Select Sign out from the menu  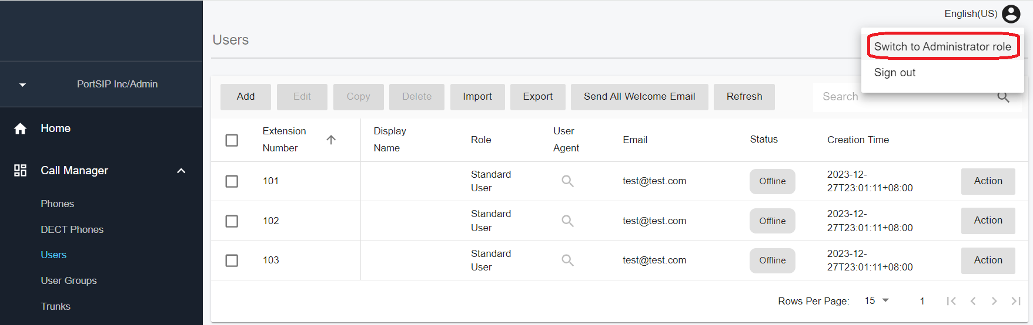(x=894, y=73)
